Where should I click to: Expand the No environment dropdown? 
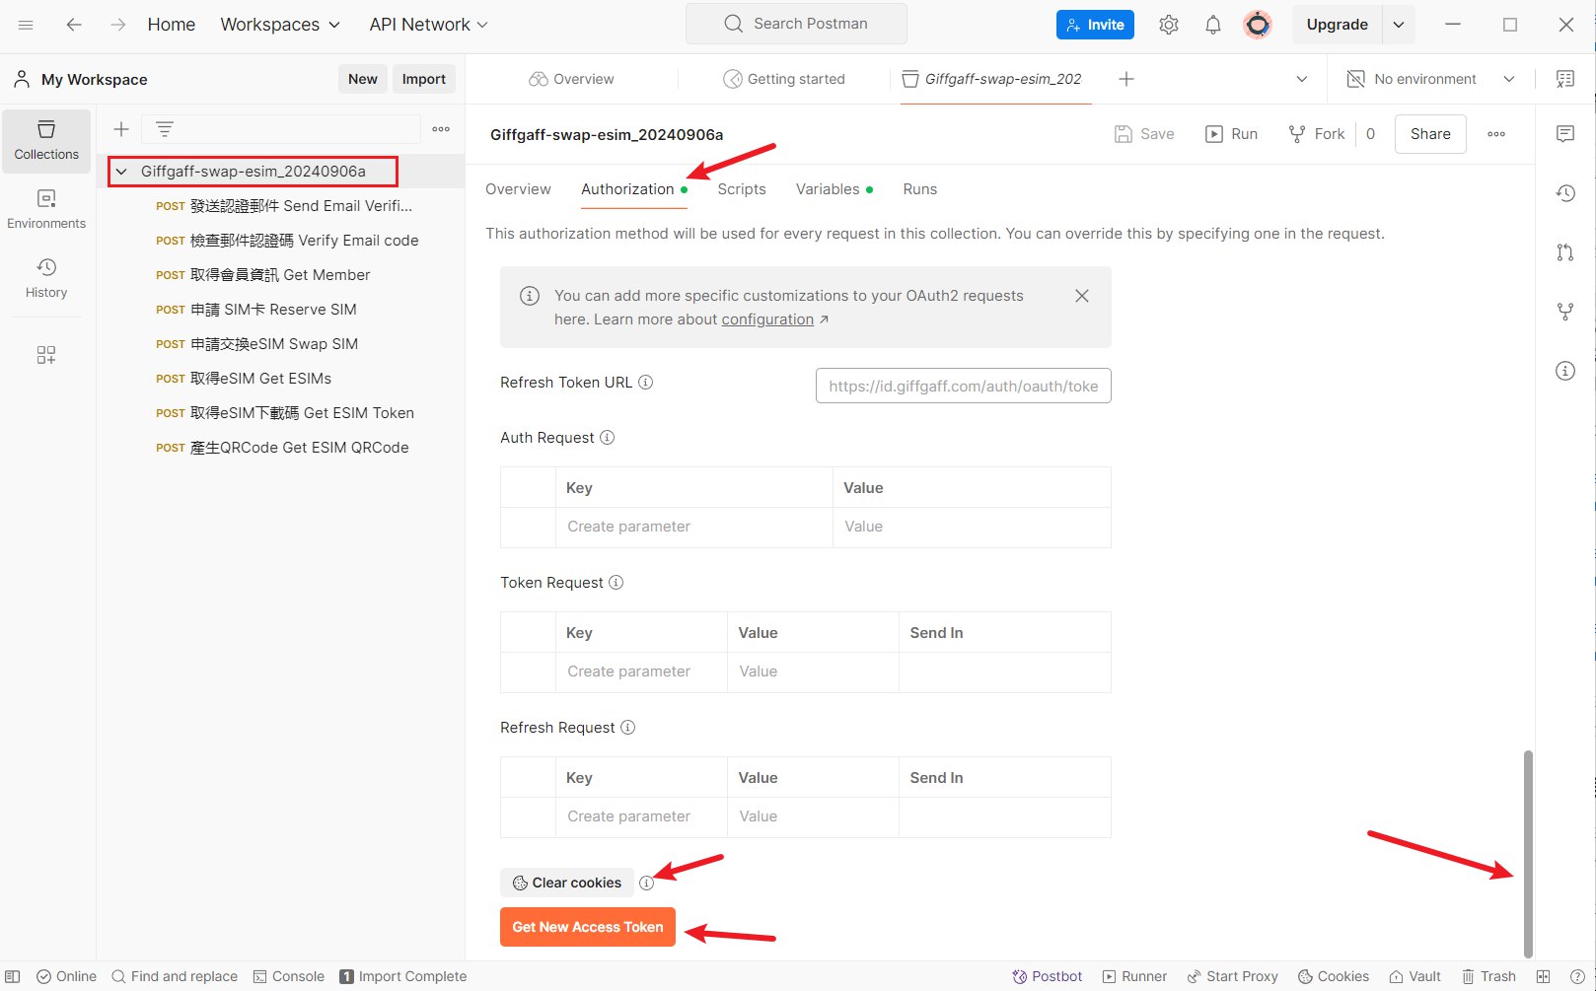tap(1507, 79)
